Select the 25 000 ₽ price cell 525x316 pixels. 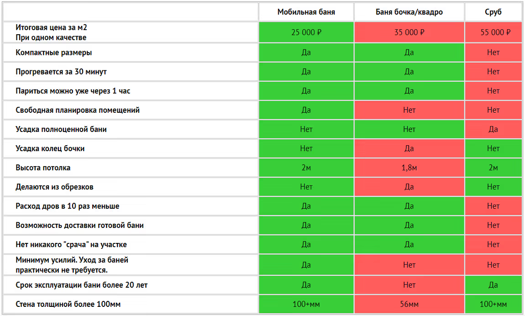[306, 32]
